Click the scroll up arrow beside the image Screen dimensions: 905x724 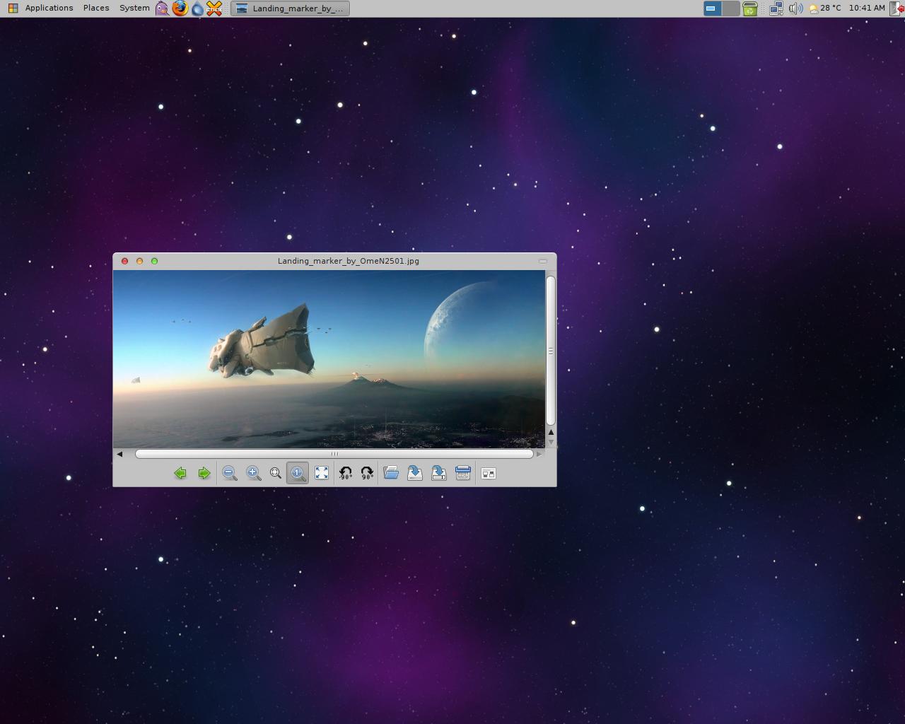click(551, 432)
